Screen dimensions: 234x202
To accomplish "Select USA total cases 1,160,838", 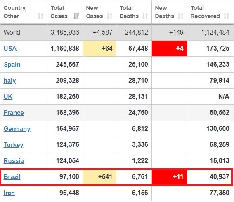I will [x=65, y=49].
